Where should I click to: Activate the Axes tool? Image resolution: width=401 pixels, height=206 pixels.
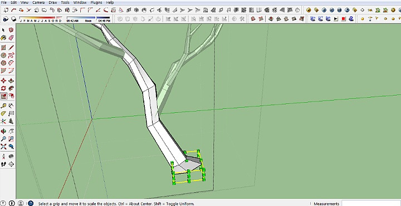click(3, 121)
